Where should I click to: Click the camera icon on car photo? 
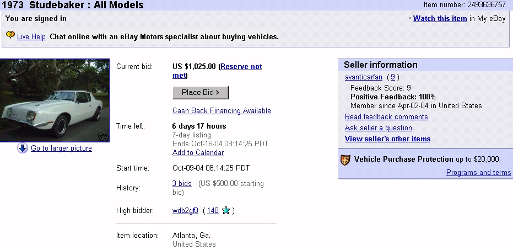(x=102, y=136)
